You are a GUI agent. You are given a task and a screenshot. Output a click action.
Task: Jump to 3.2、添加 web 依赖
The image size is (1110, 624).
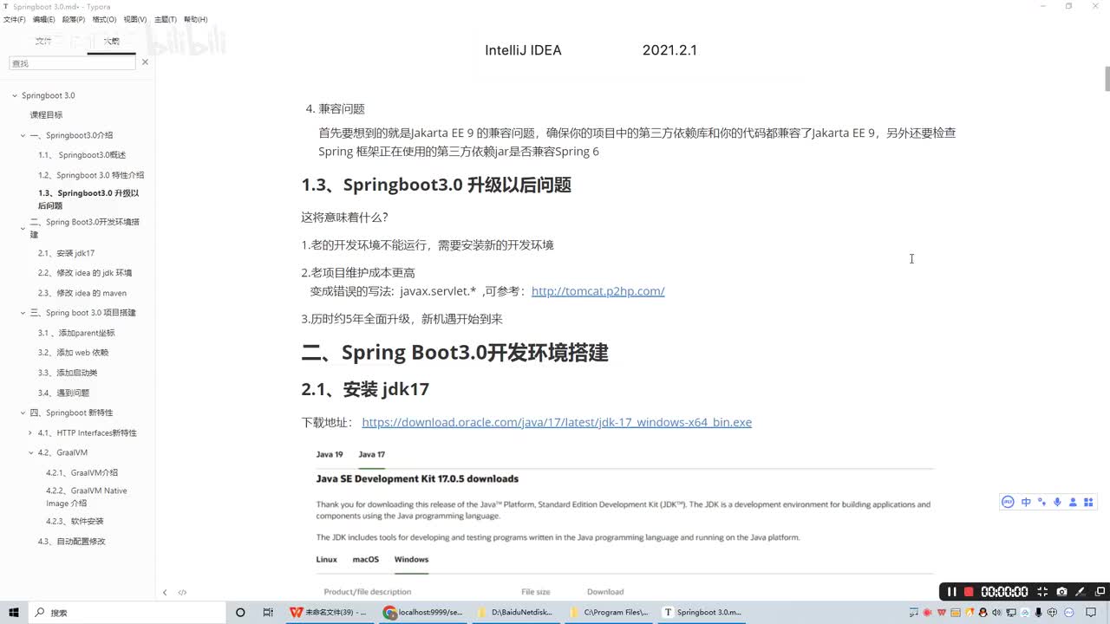point(73,353)
